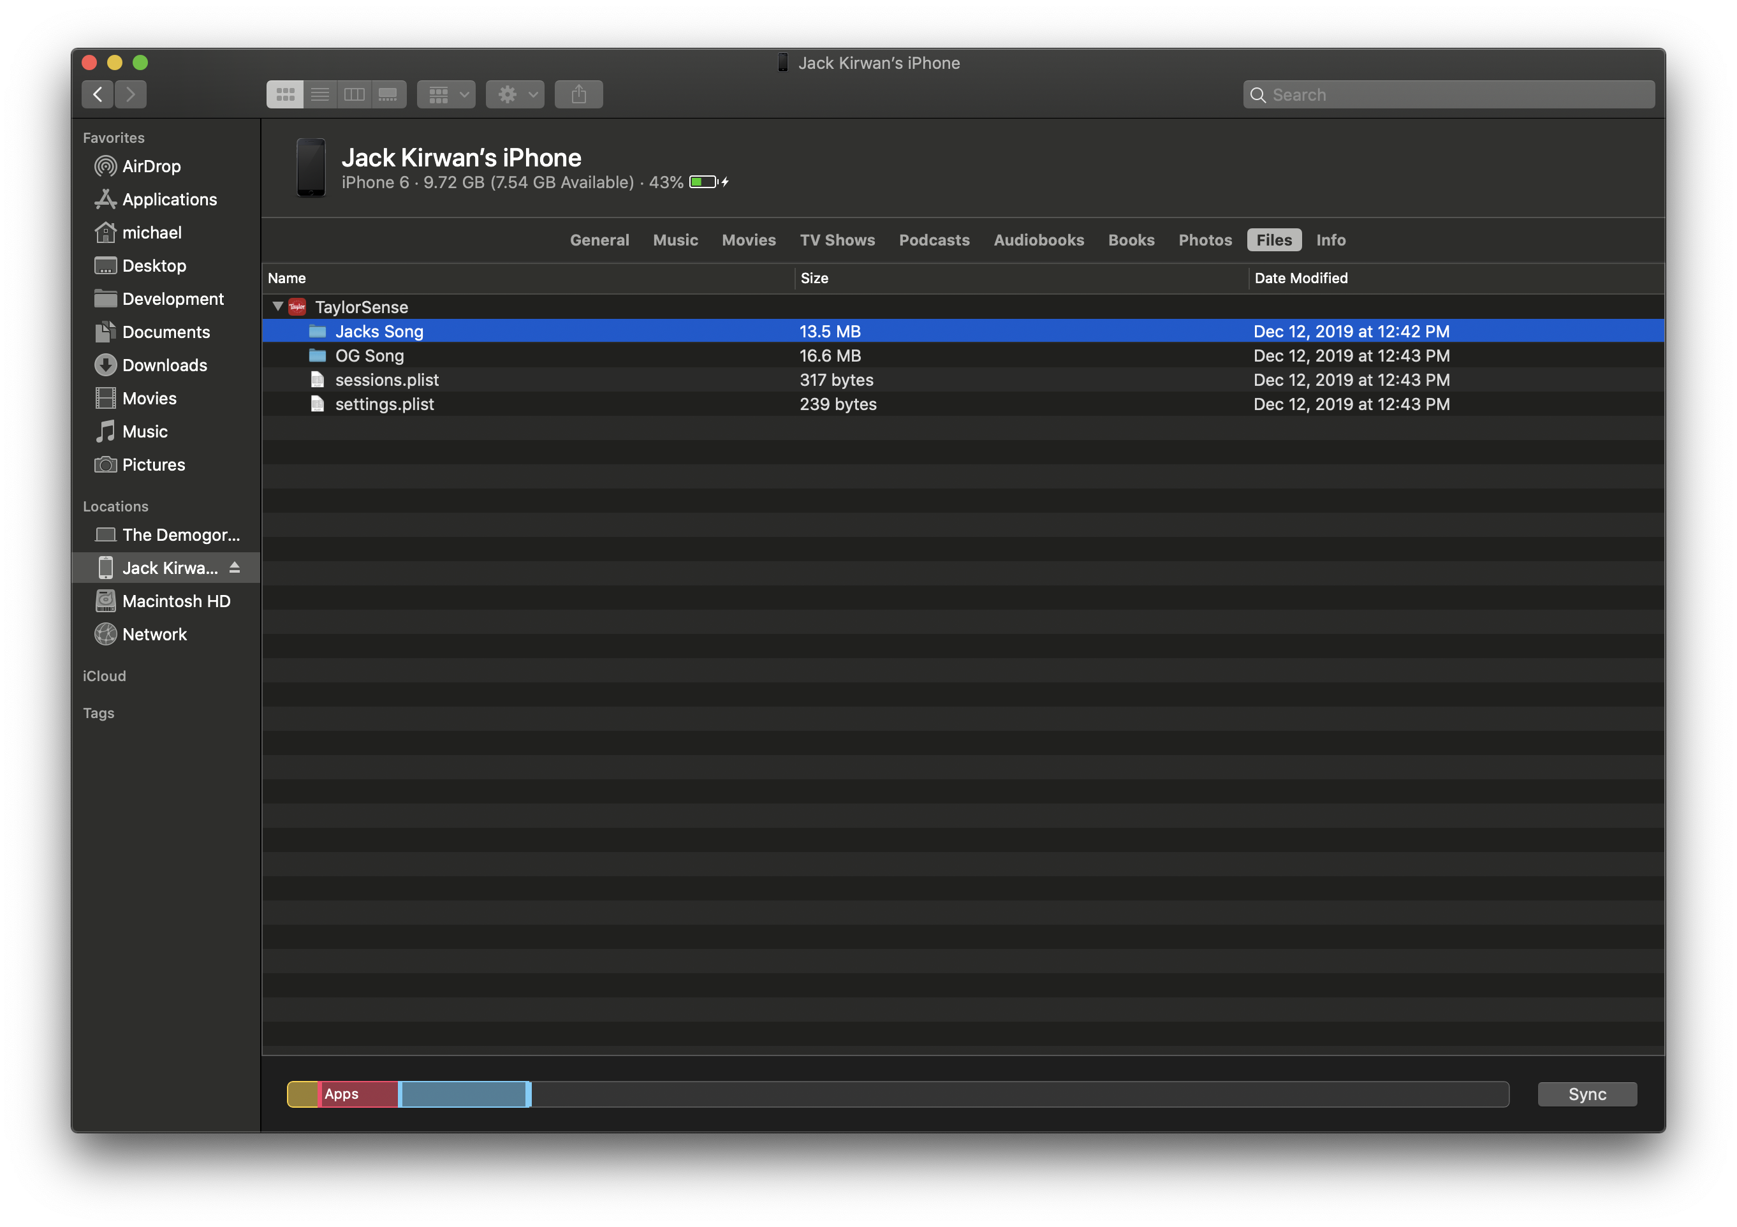Select the Jacks Song folder
Screen dimensions: 1737x1227
tap(963, 332)
